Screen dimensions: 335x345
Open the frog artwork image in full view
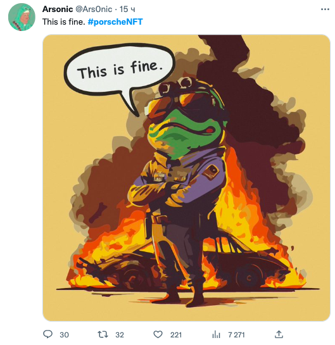coord(186,178)
